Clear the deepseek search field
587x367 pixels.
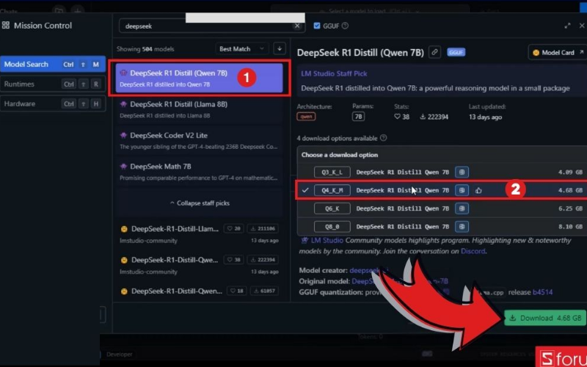click(x=297, y=26)
